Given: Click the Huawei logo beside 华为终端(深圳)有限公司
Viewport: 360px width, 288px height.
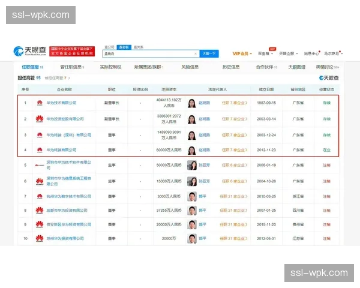Looking at the screenshot, I should 40,135.
